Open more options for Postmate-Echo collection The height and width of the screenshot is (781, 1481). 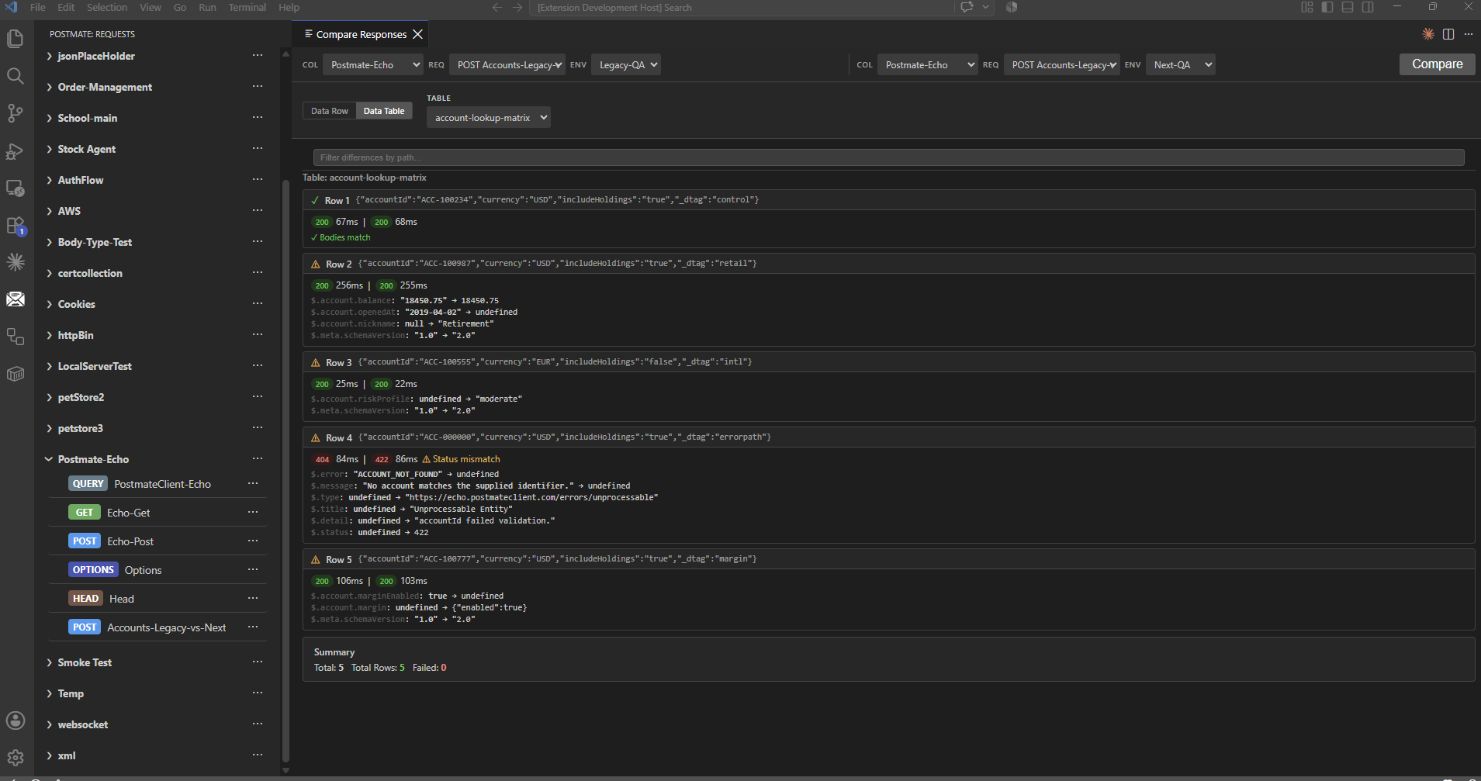[x=258, y=459]
